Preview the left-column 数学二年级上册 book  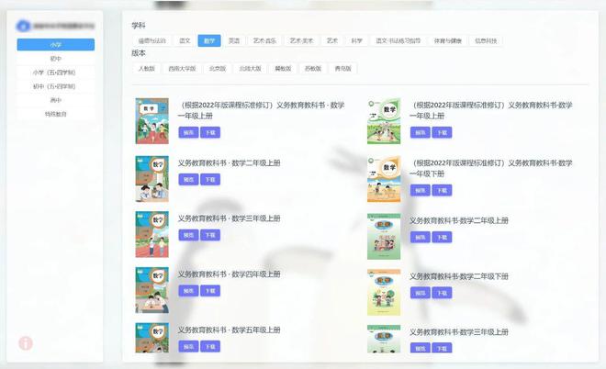(188, 179)
